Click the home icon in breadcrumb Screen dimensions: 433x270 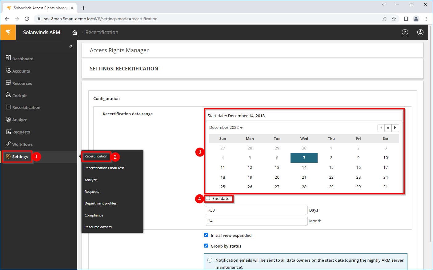tap(75, 32)
